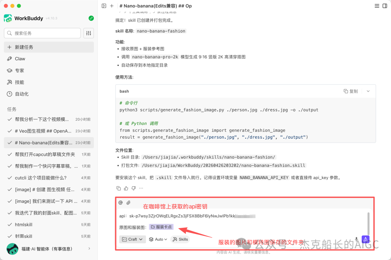Open the 自动化 automation section

49,94
